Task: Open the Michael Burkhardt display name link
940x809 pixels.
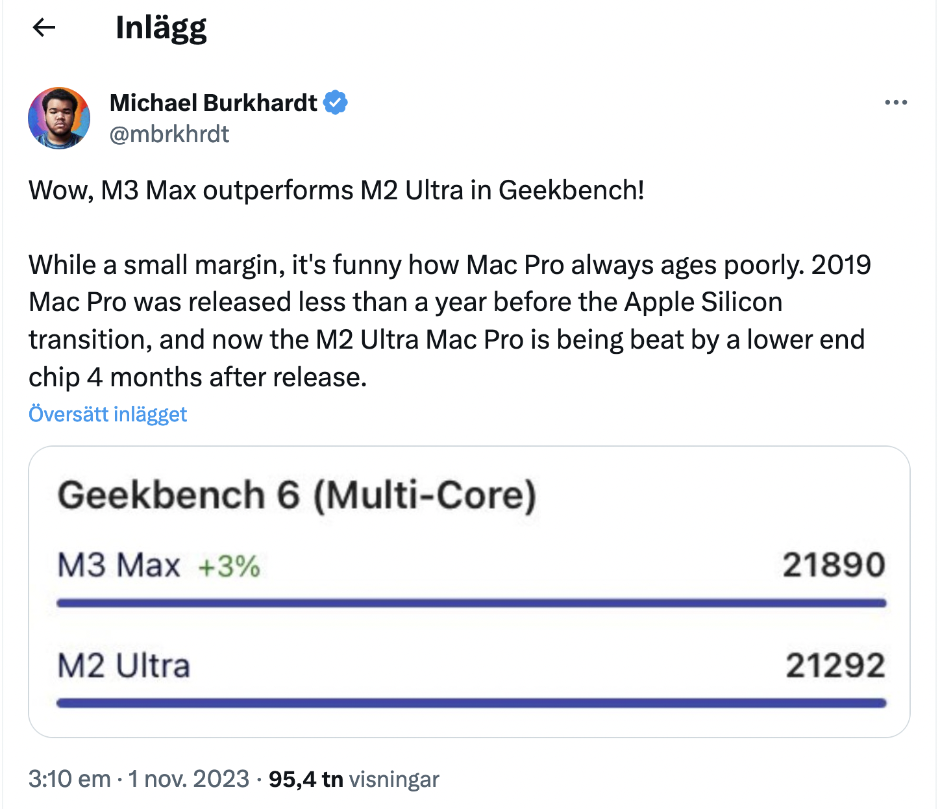Action: pos(214,103)
